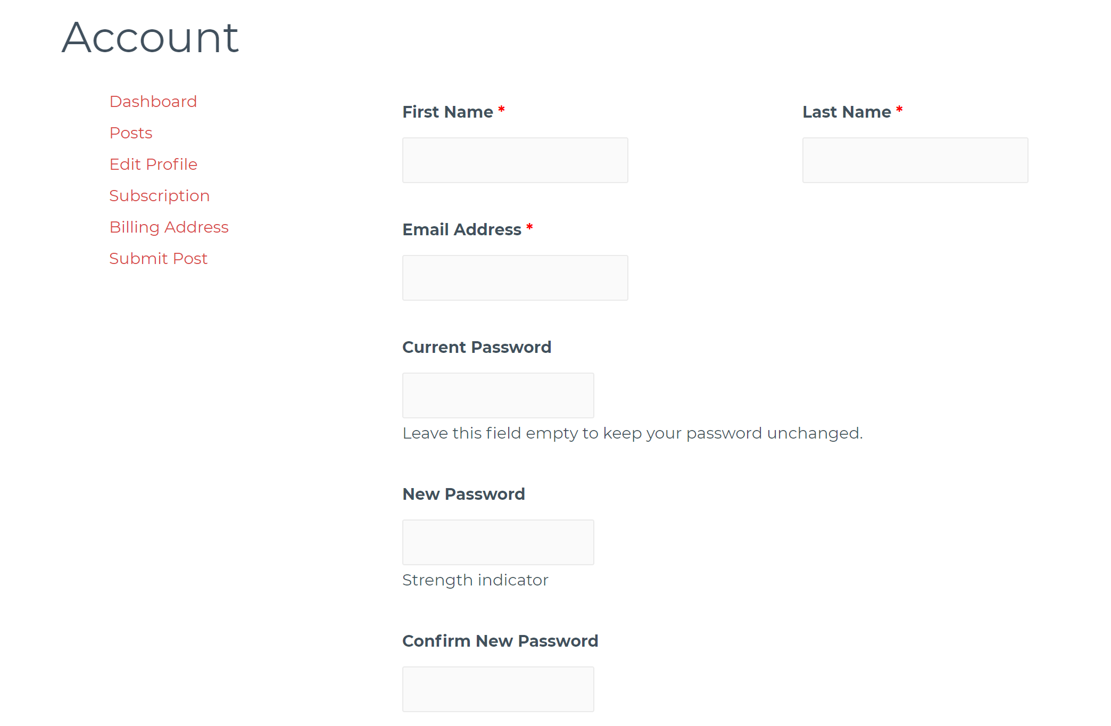The height and width of the screenshot is (726, 1111).
Task: Select the Edit Profile menu item
Action: click(152, 164)
